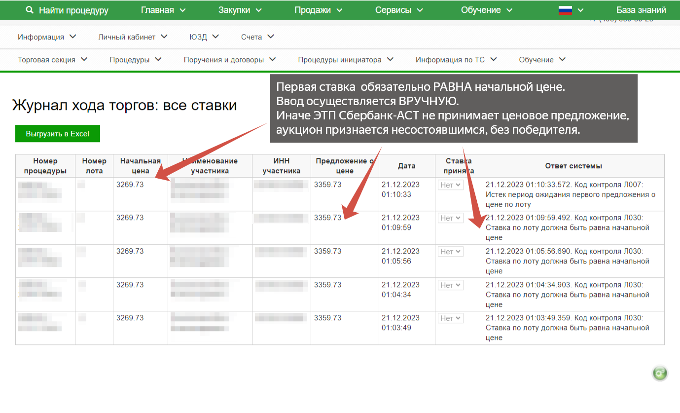This screenshot has width=680, height=413.
Task: Open Ставка принята select in 01:10:33 row
Action: (451, 185)
